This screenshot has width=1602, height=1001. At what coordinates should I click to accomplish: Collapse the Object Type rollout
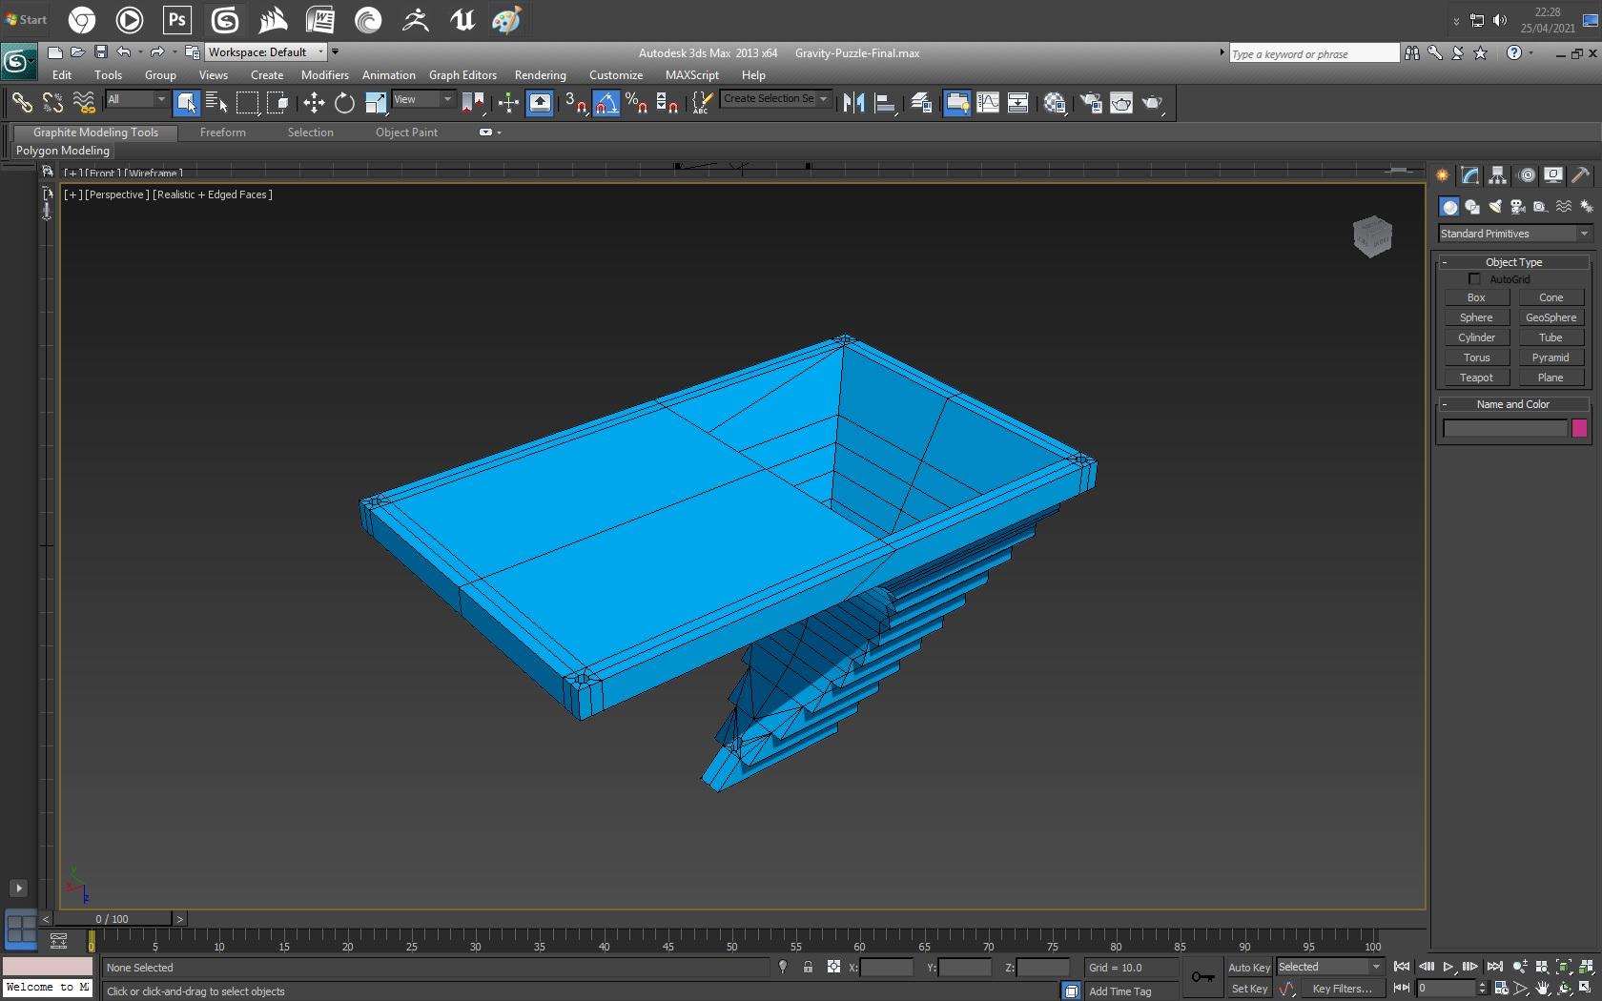coord(1513,262)
